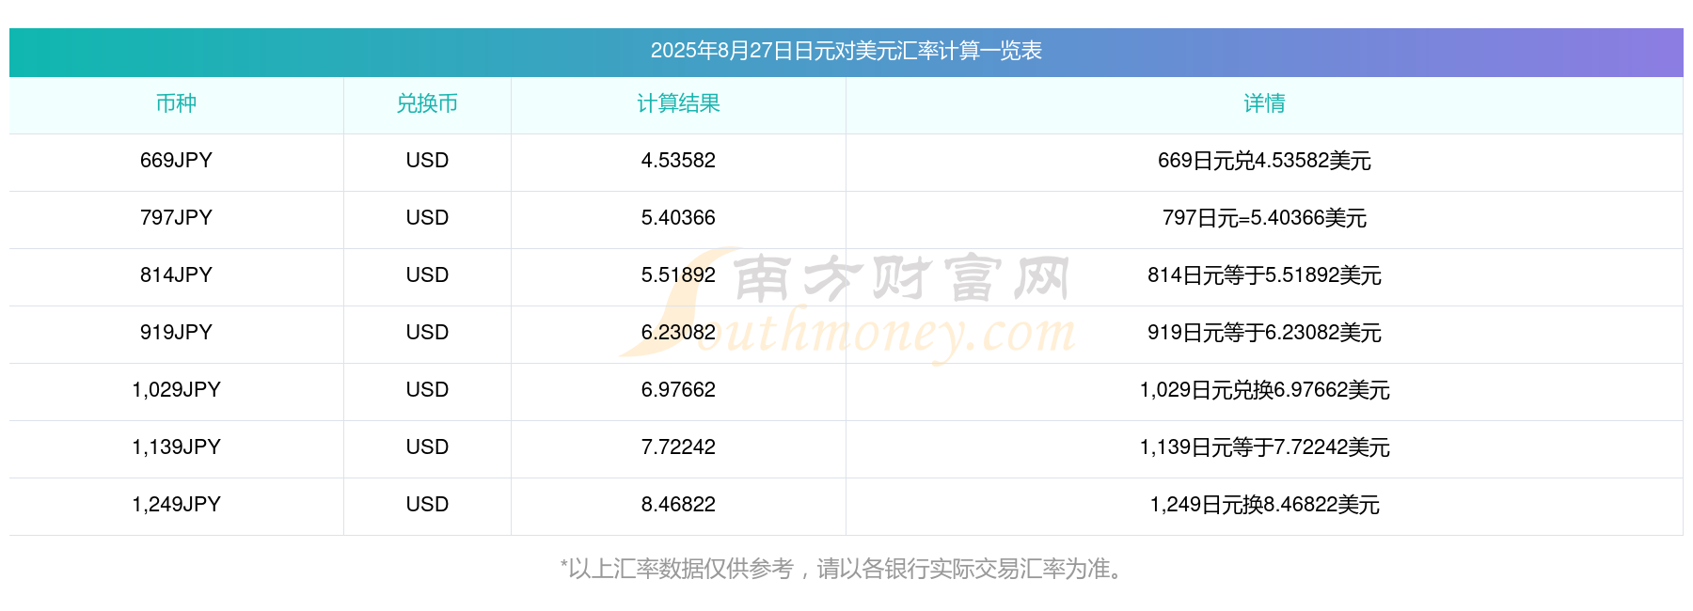This screenshot has height=611, width=1693.
Task: Click the result value 4.53582
Action: pyautogui.click(x=678, y=161)
